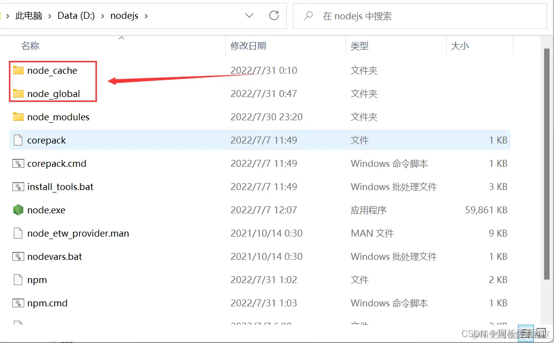Screen dimensions: 554x343
Task: Click the nodevars.bat file icon
Action: click(x=18, y=256)
